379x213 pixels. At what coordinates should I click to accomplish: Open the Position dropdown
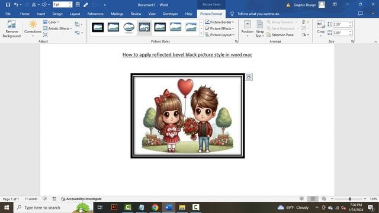pyautogui.click(x=248, y=29)
